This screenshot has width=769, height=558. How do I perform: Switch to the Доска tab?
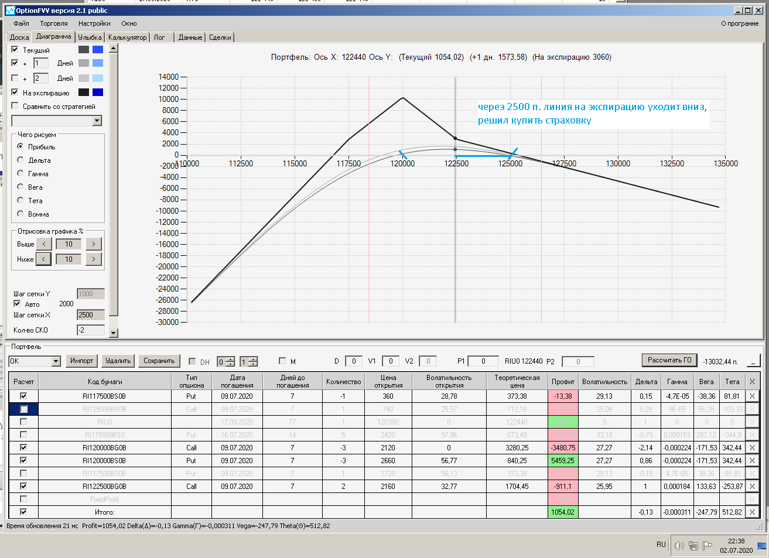(19, 37)
